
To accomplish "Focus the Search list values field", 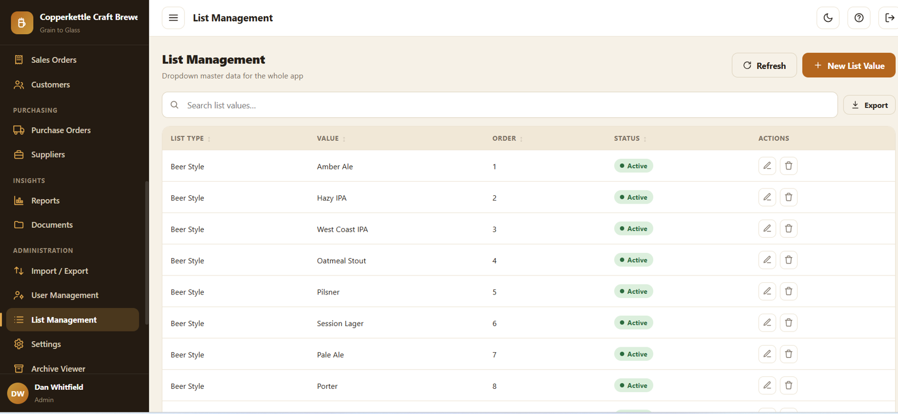I will pyautogui.click(x=500, y=105).
